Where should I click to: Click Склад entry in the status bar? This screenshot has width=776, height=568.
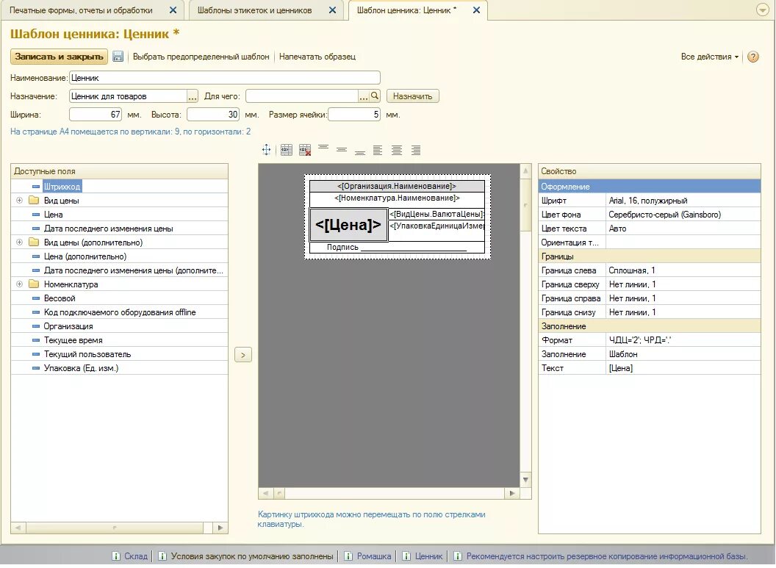coord(136,556)
